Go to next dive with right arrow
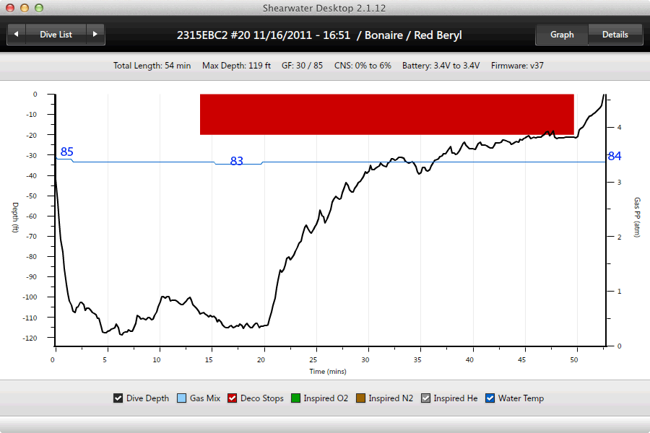Viewport: 650px width, 433px height. [x=95, y=34]
